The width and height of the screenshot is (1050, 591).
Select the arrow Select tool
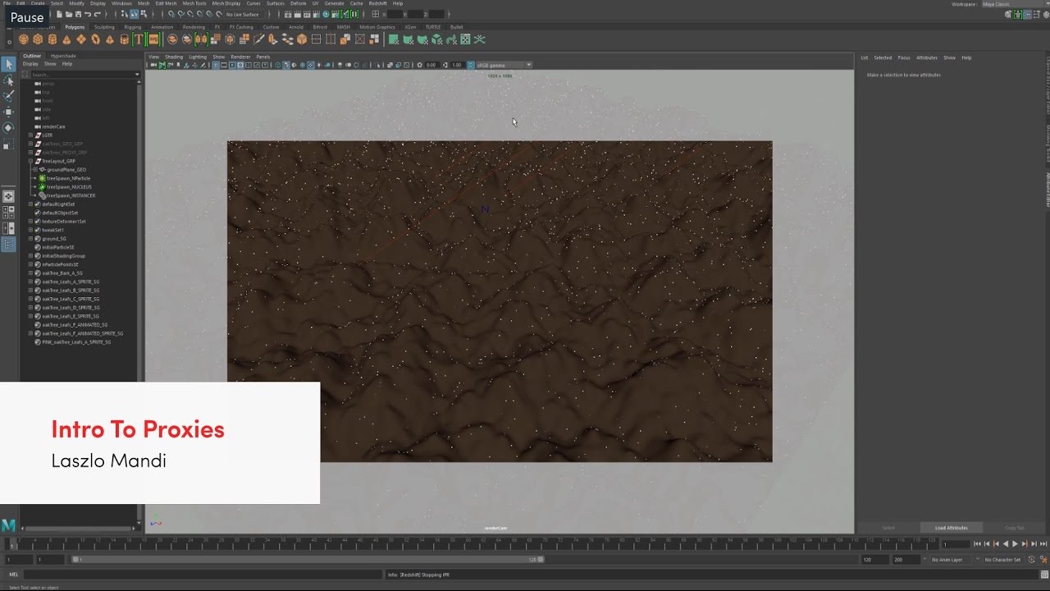8,64
